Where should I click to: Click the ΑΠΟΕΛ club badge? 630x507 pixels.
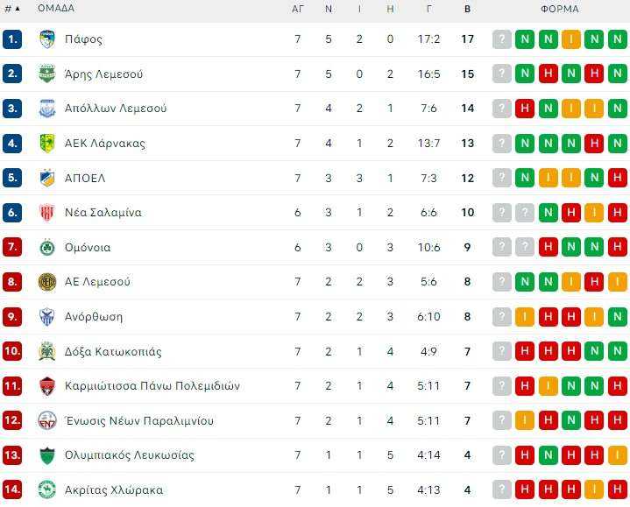47,178
